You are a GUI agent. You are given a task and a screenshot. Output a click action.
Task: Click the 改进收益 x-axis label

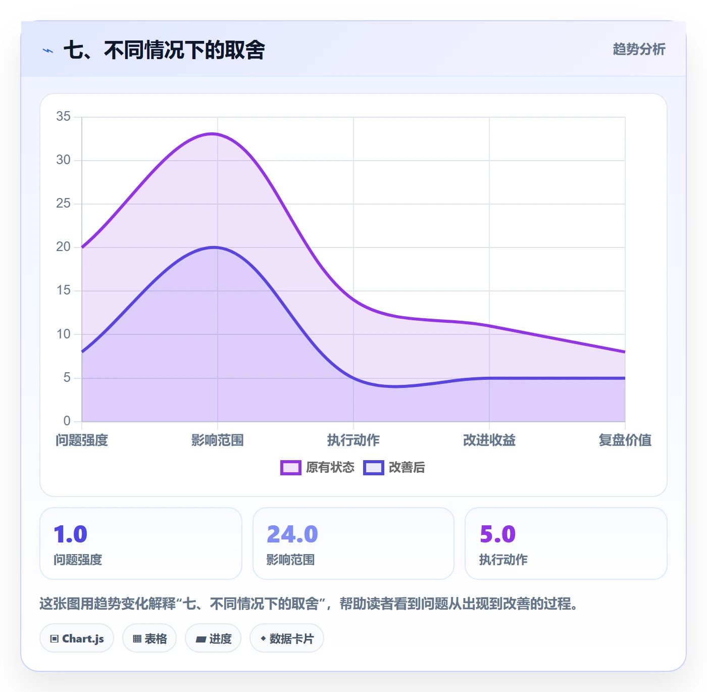(489, 440)
